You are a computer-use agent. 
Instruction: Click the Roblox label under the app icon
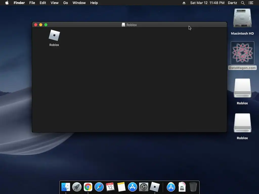(x=54, y=45)
